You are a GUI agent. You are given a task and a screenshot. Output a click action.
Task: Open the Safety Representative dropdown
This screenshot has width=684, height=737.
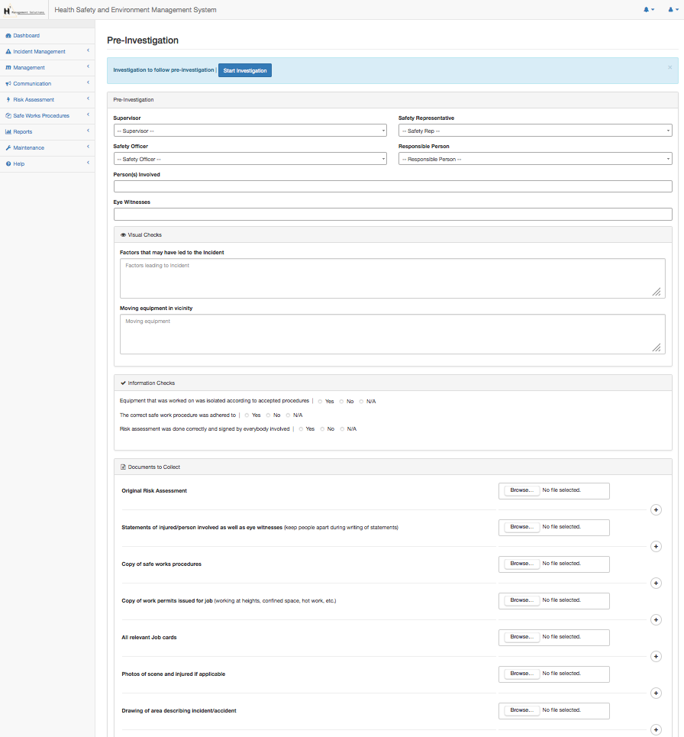point(534,131)
